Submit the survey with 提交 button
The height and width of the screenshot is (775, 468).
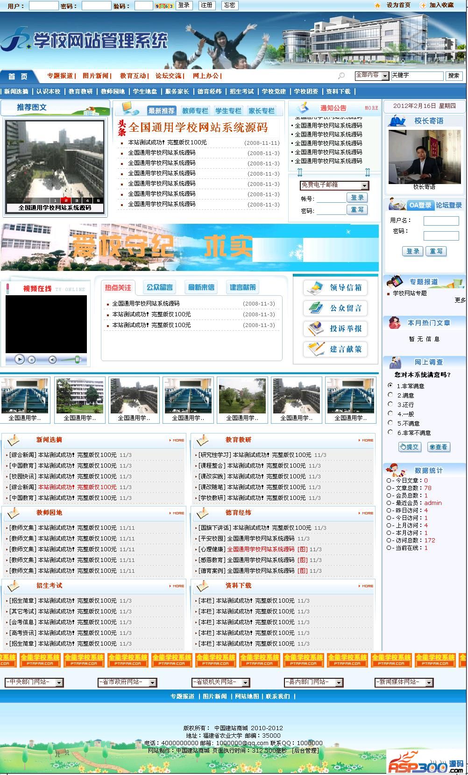[410, 447]
